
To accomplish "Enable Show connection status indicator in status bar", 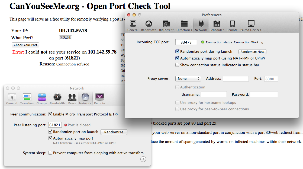I will [x=177, y=65].
